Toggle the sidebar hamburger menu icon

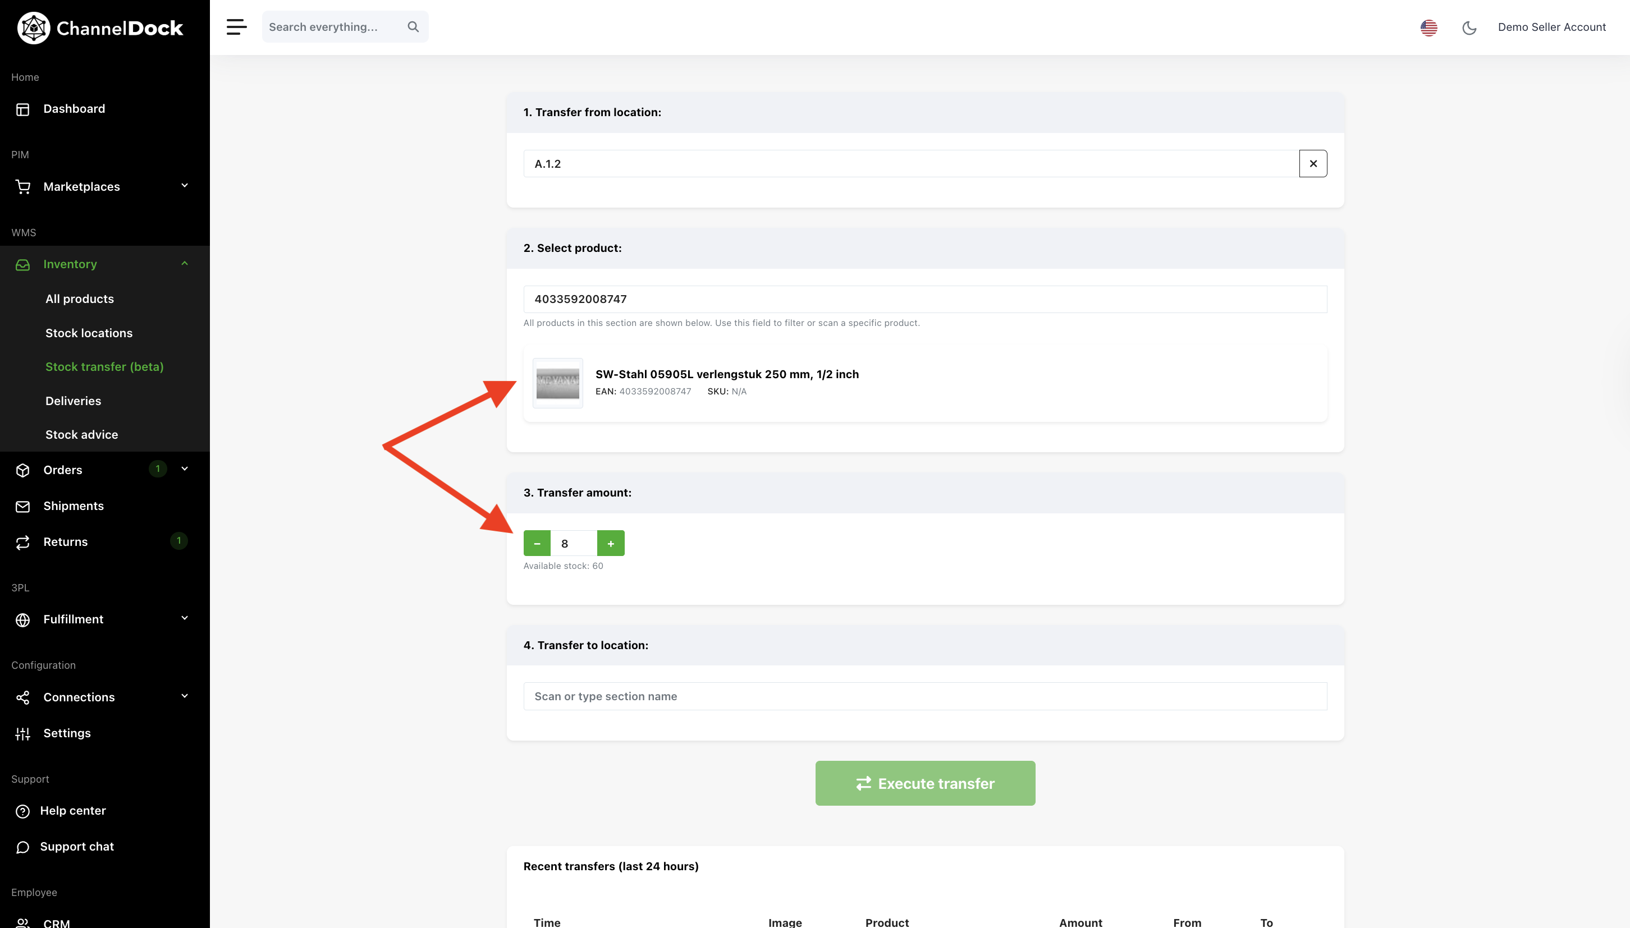point(236,27)
